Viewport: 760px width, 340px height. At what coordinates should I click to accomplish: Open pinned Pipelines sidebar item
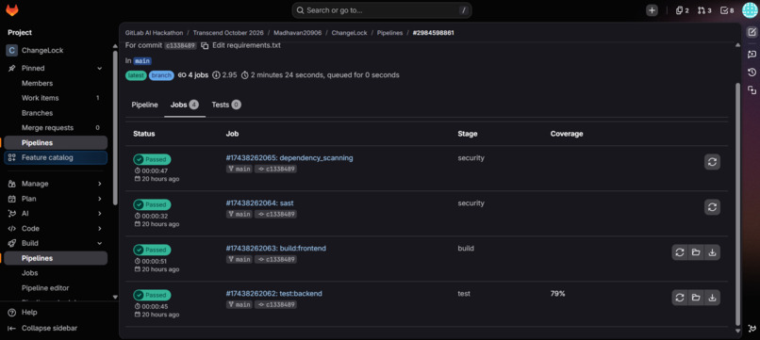pyautogui.click(x=56, y=143)
